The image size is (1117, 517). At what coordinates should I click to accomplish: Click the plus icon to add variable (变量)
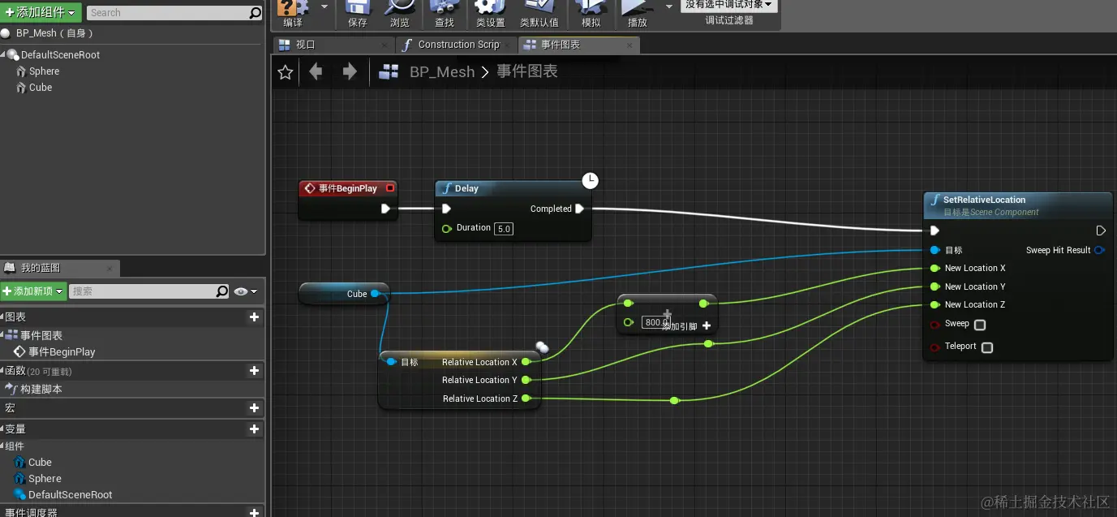254,429
